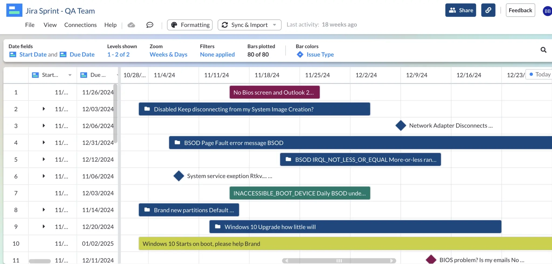Image resolution: width=552 pixels, height=264 pixels.
Task: Click the cloud save status icon
Action: click(x=131, y=25)
